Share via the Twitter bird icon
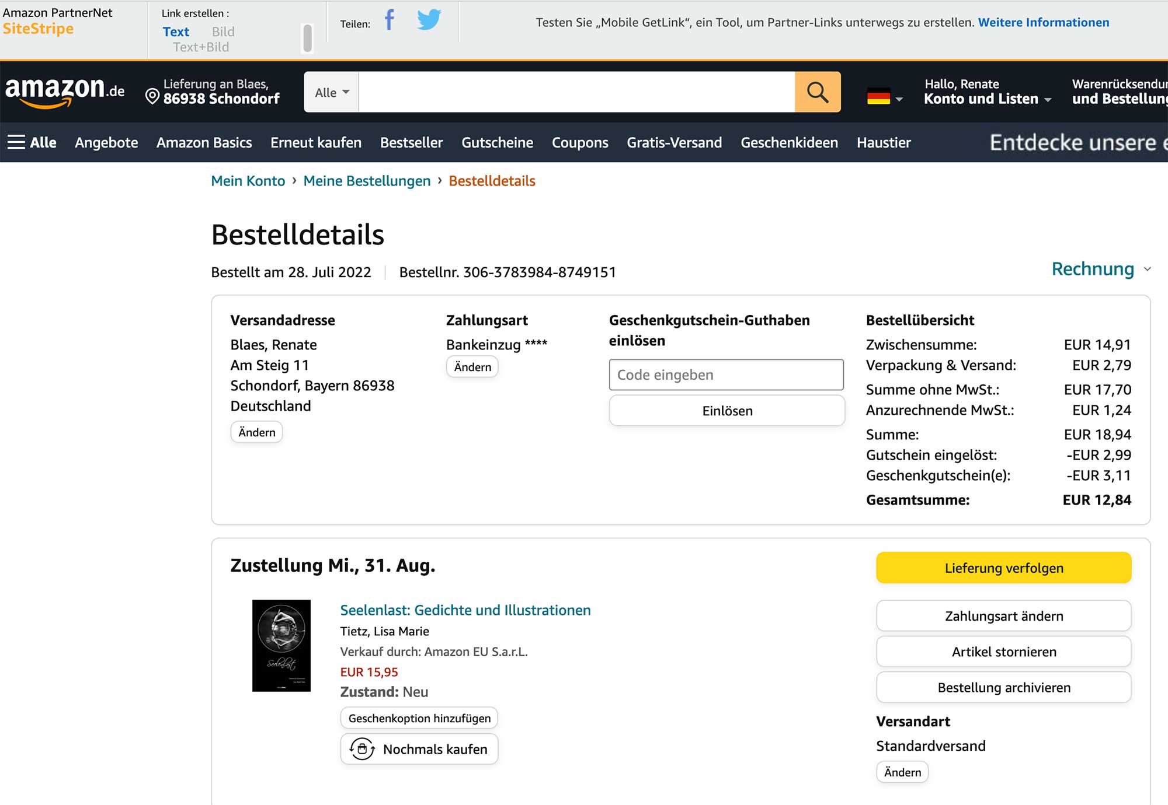1168x805 pixels. [429, 20]
